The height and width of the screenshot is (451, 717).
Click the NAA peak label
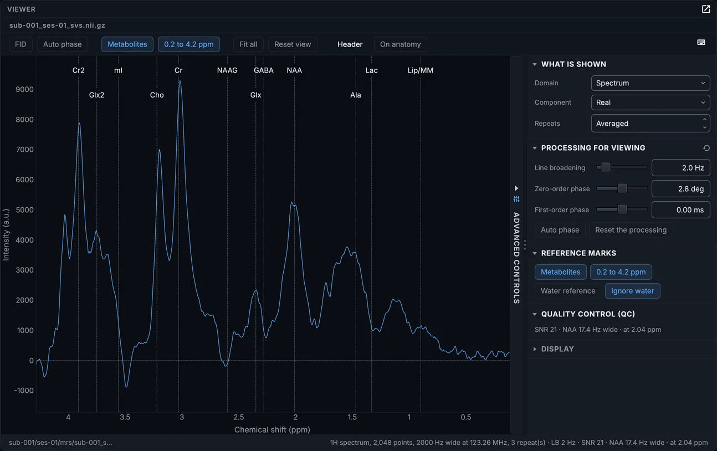pyautogui.click(x=294, y=70)
